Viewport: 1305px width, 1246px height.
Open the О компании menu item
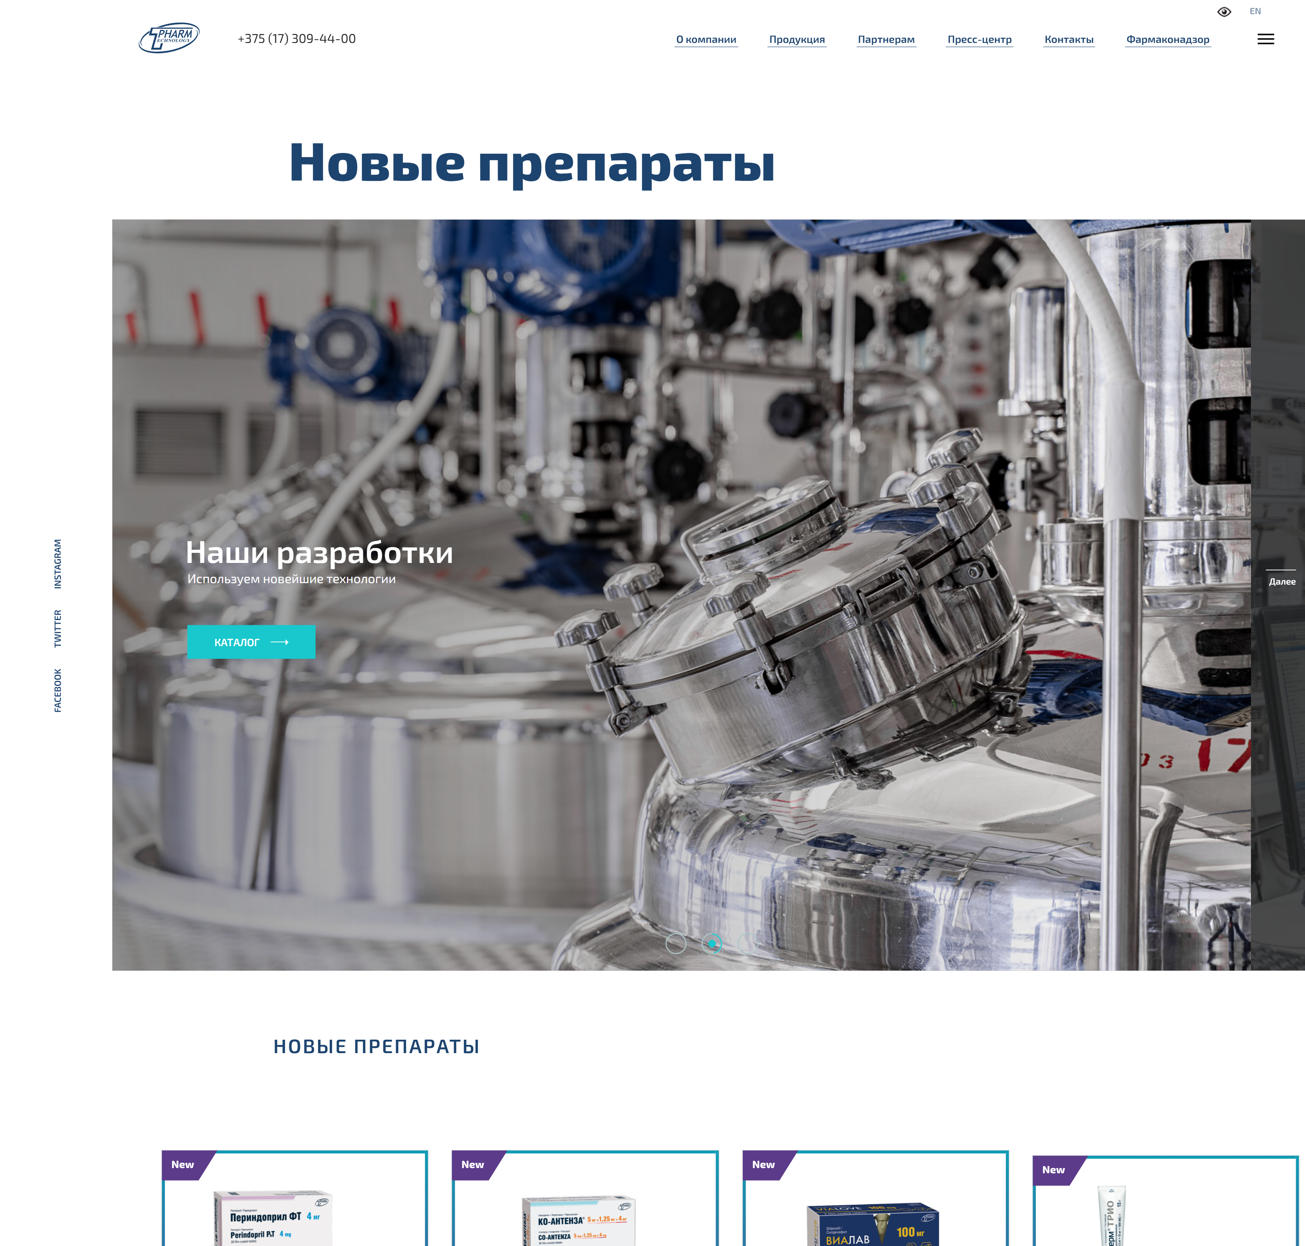click(706, 40)
